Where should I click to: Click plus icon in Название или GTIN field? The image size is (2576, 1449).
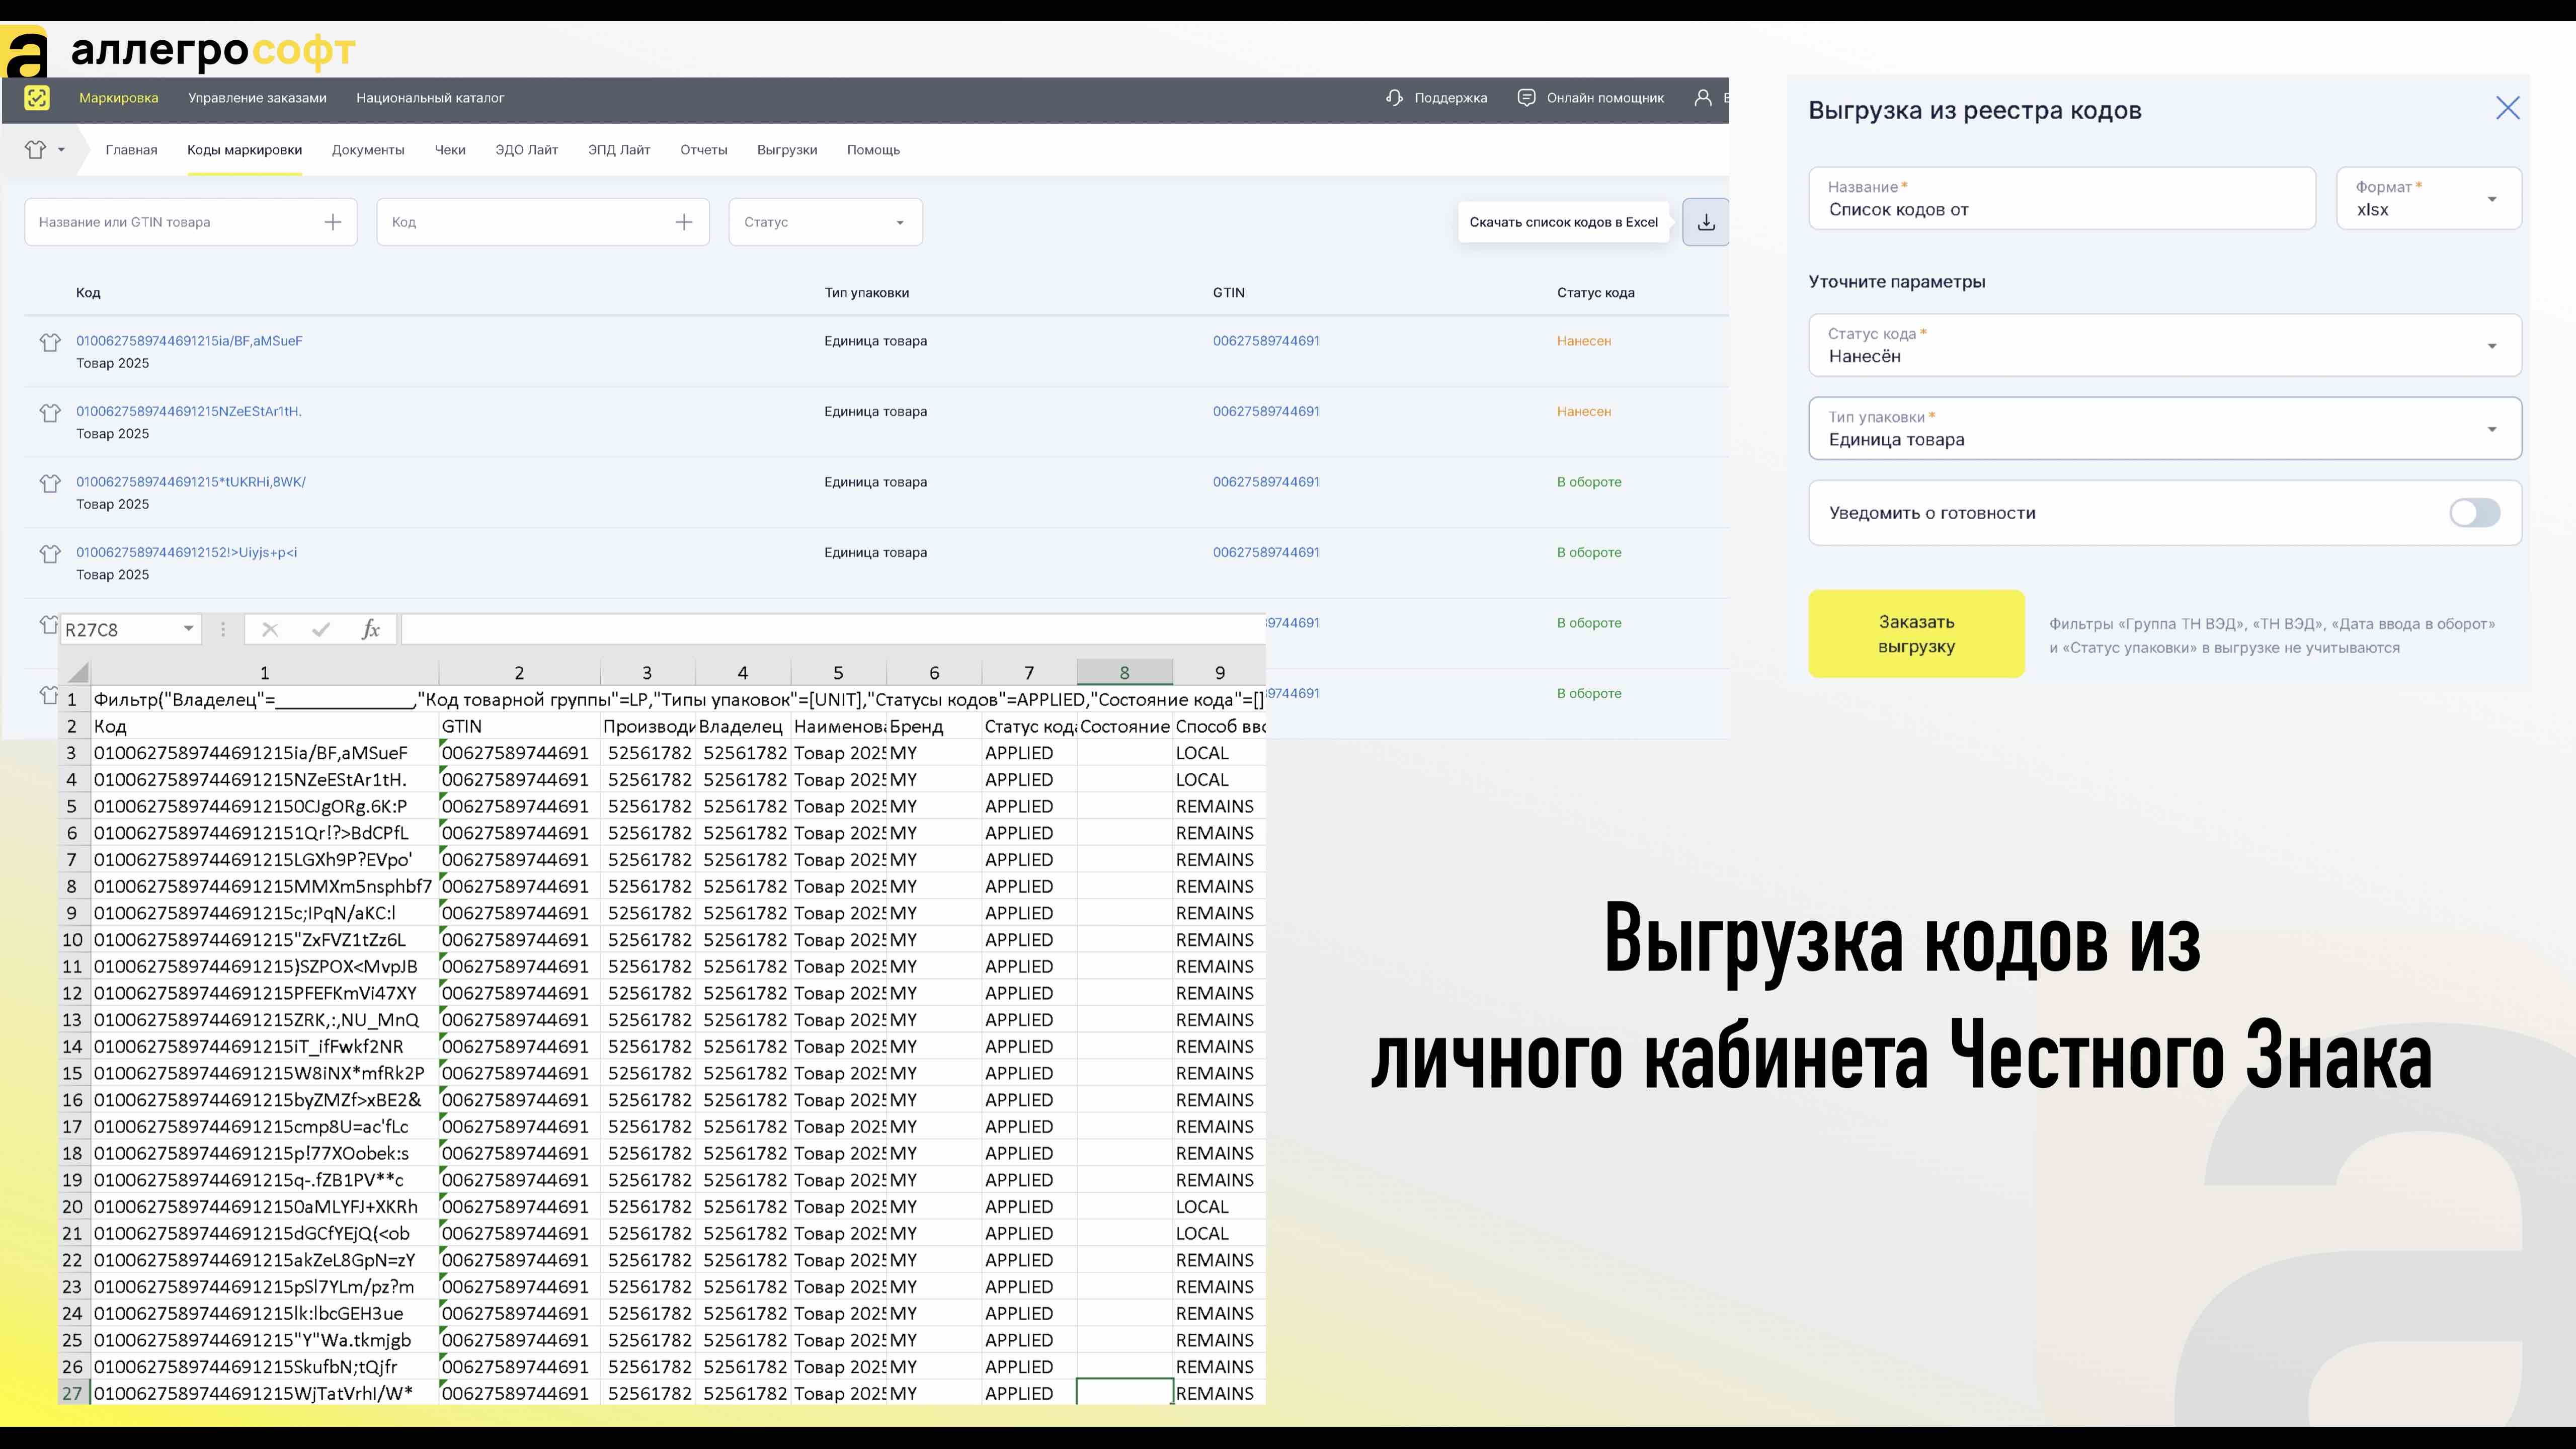pyautogui.click(x=333, y=222)
